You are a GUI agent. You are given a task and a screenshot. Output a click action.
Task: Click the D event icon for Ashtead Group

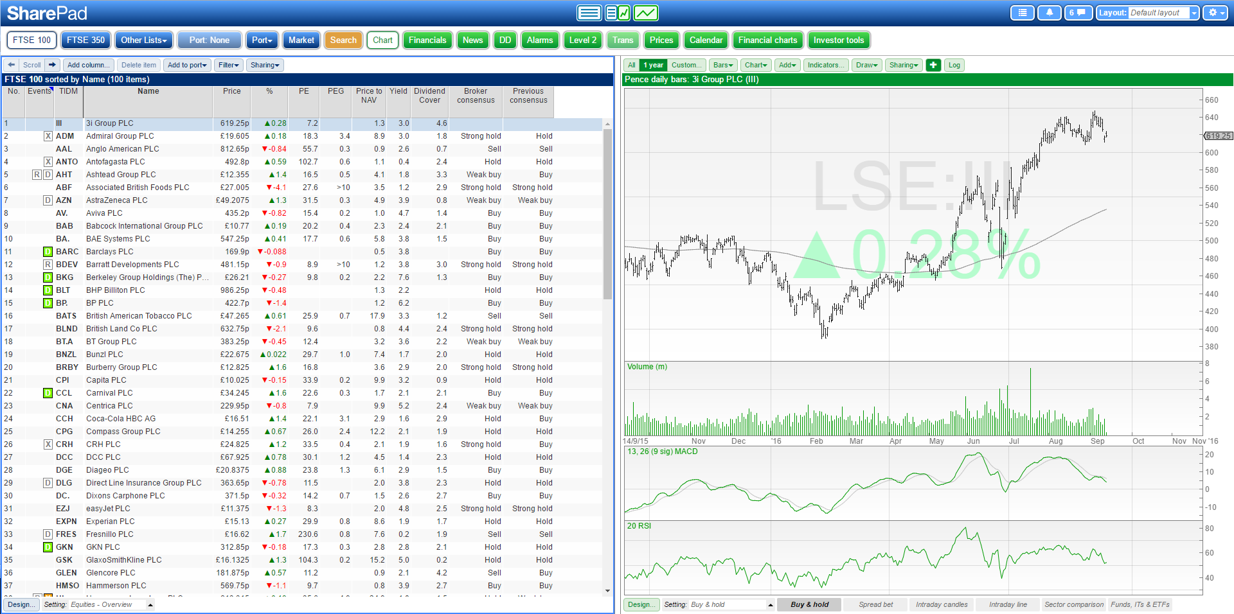pyautogui.click(x=48, y=175)
